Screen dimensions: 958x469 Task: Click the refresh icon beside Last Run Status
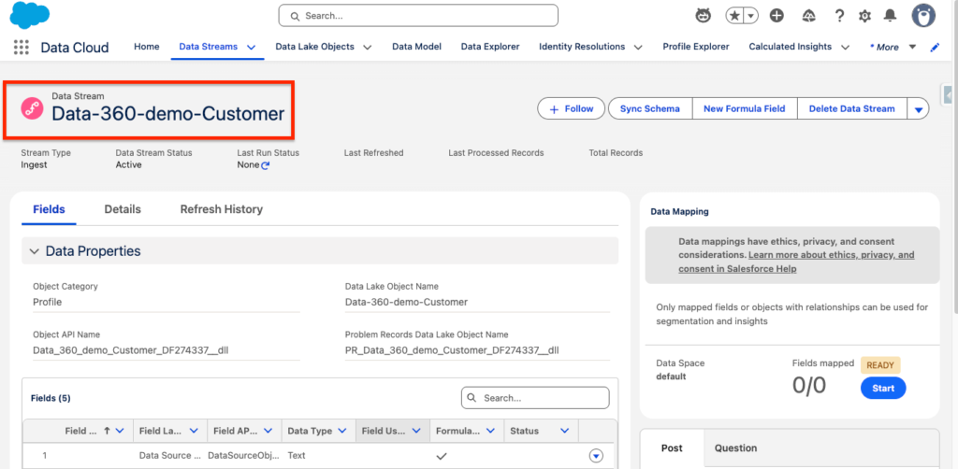[x=266, y=165]
